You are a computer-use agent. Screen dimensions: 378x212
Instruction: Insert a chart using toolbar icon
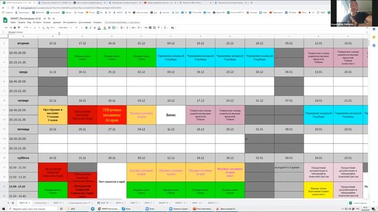coord(154,28)
